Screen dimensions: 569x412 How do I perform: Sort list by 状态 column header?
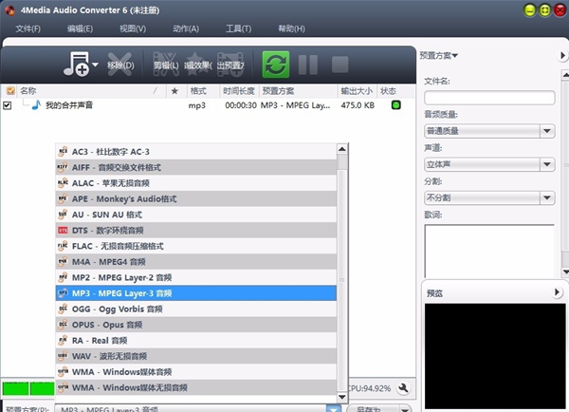pos(396,91)
